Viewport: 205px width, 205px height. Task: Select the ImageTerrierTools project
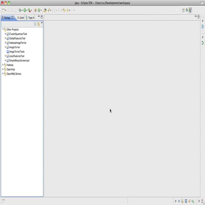point(17,52)
